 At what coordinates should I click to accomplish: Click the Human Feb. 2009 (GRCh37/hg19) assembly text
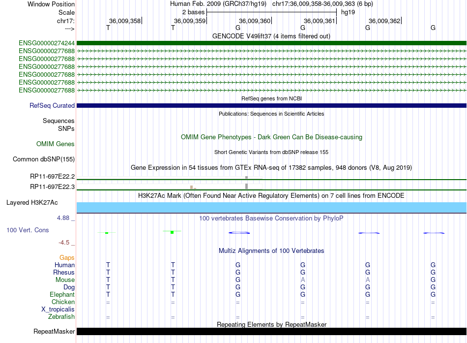pos(218,4)
